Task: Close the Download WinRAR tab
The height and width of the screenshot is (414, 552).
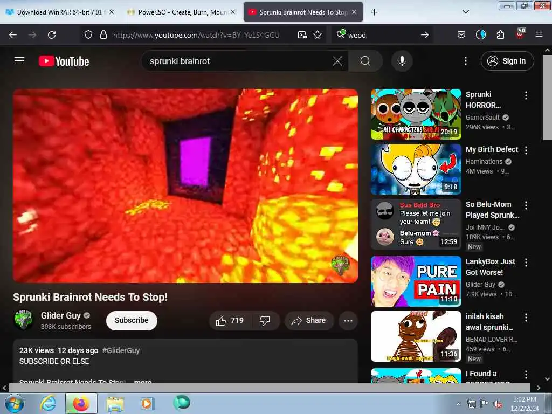Action: pyautogui.click(x=112, y=12)
